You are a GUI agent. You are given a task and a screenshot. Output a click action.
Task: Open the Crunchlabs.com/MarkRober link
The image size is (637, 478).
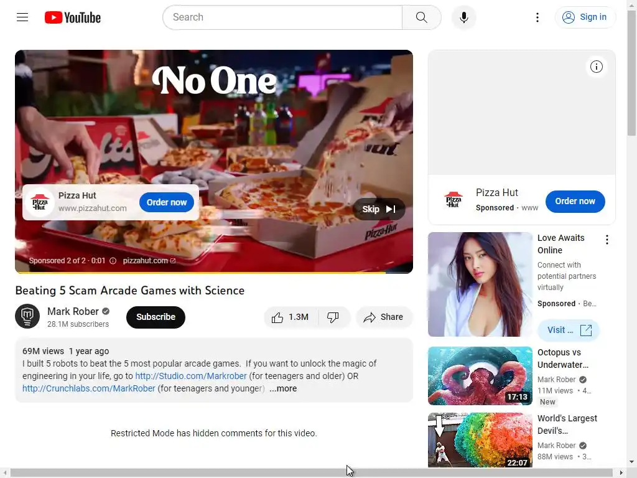88,388
